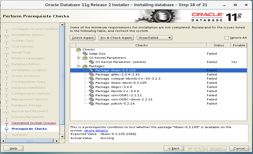Collapse the OS Kernel Parameters tree node

tap(78, 58)
